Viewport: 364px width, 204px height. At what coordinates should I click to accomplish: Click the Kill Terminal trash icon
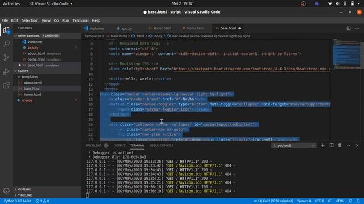[340, 145]
